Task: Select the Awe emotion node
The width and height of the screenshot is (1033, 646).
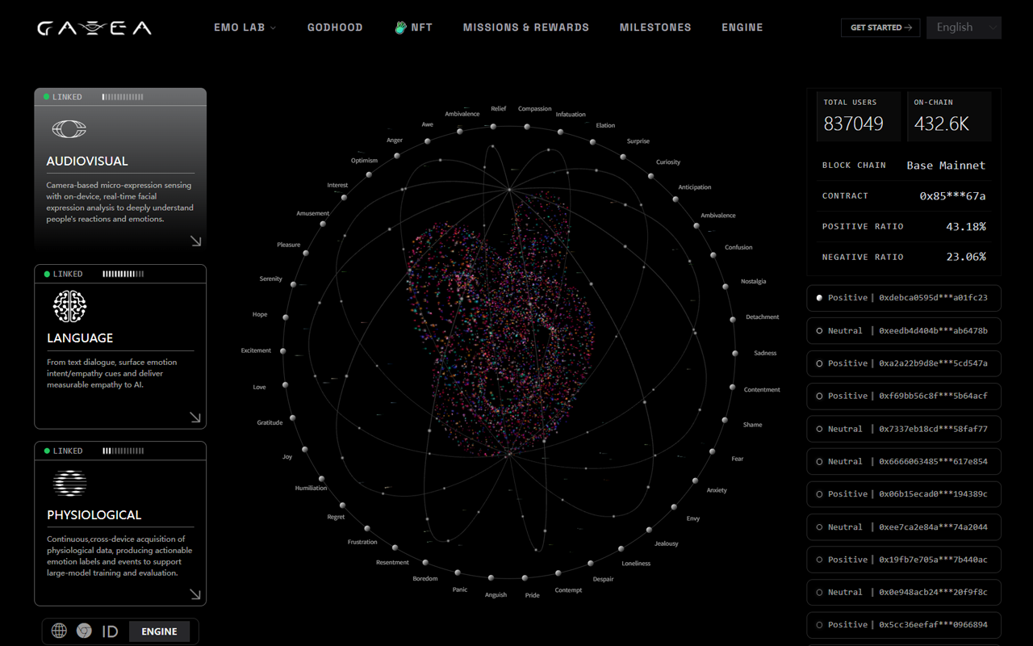Action: click(428, 141)
